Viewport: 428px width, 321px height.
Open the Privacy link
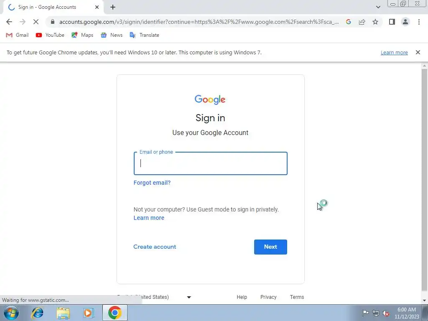tap(268, 297)
